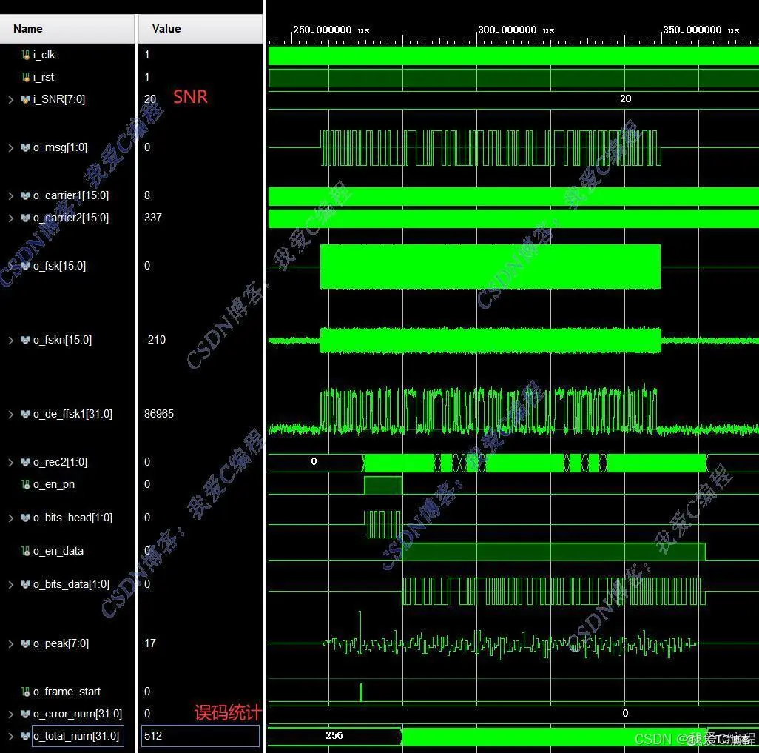
Task: Click the i_rst signal icon
Action: click(x=26, y=77)
